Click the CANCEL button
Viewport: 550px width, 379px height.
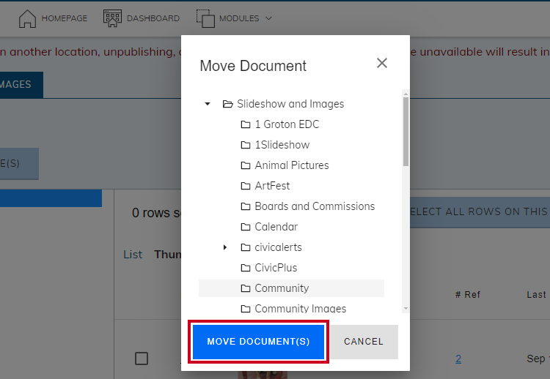pyautogui.click(x=364, y=342)
